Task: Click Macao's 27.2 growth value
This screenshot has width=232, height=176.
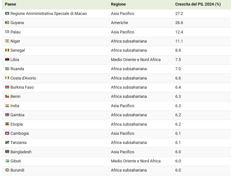Action: (179, 14)
